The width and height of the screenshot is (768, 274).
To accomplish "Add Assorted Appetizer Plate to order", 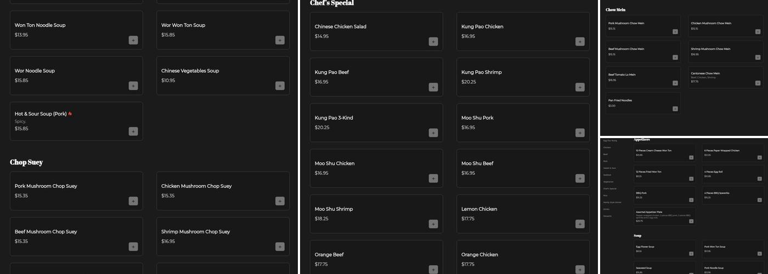I will click(691, 221).
